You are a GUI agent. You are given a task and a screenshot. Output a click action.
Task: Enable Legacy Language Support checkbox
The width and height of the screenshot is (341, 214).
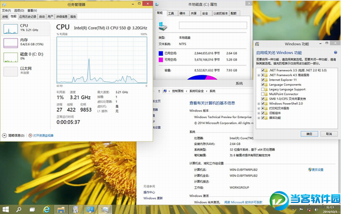coord(263,89)
